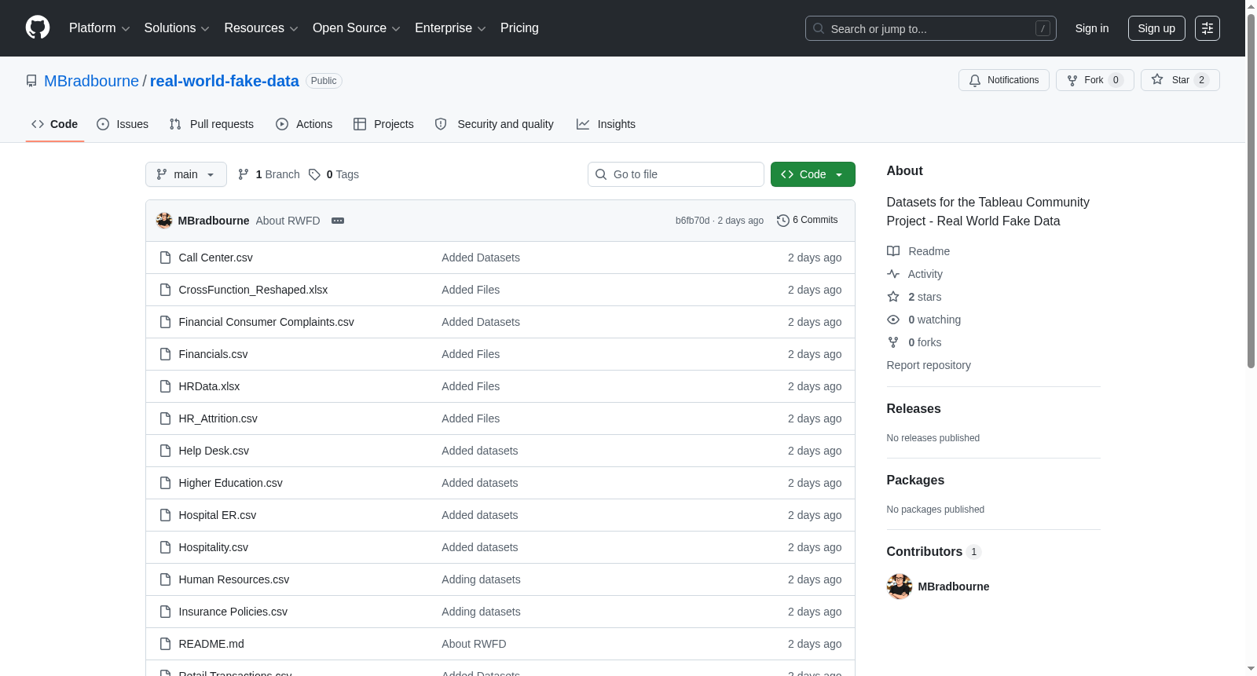Switch to the Issues tab

click(x=123, y=124)
